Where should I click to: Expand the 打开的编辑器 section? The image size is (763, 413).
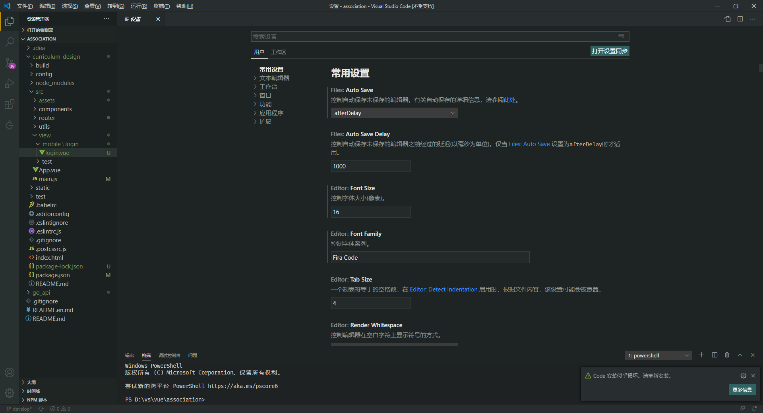tap(68, 30)
